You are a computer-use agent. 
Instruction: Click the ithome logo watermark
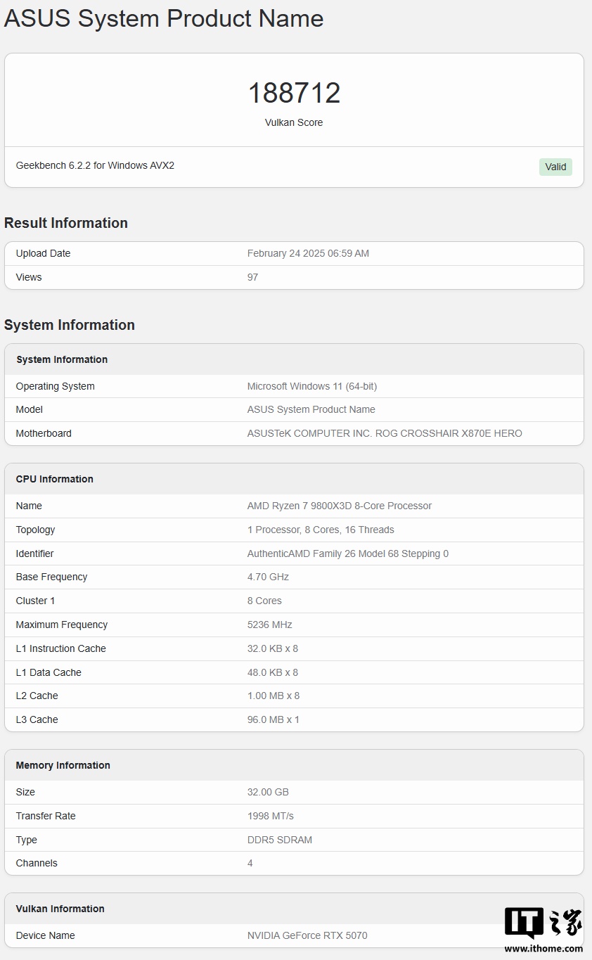(543, 923)
